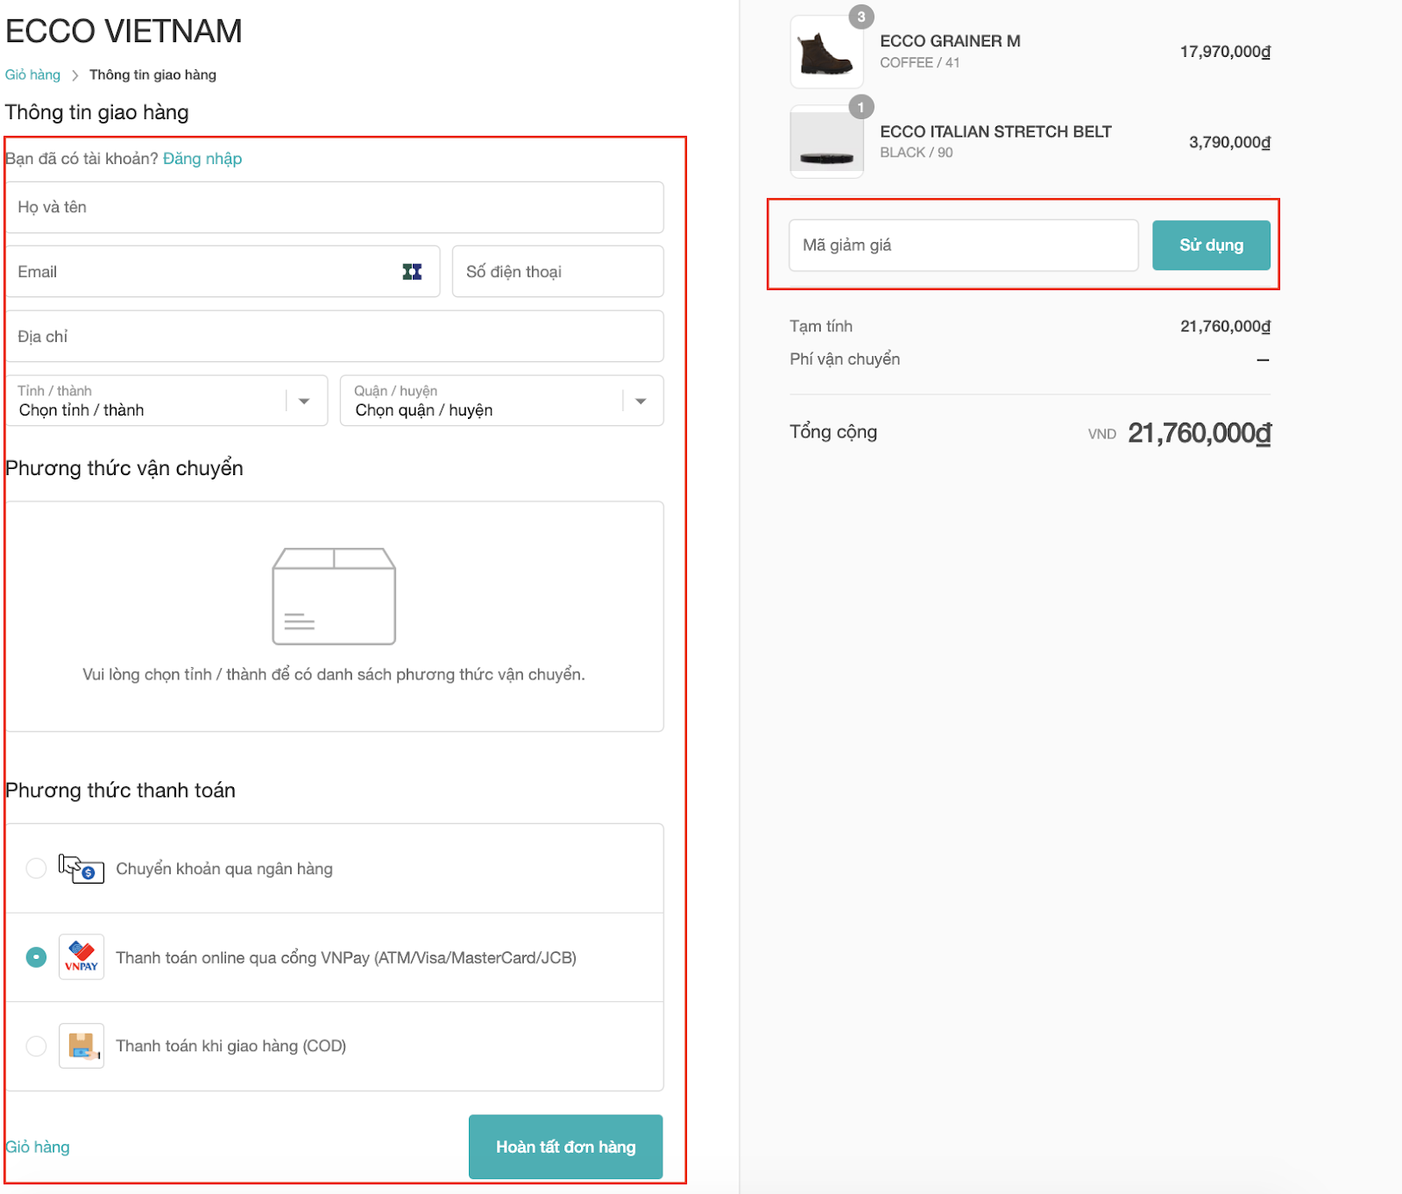Screen dimensions: 1402x1194
Task: Apply discount with the Sử dụng button
Action: click(x=1211, y=245)
